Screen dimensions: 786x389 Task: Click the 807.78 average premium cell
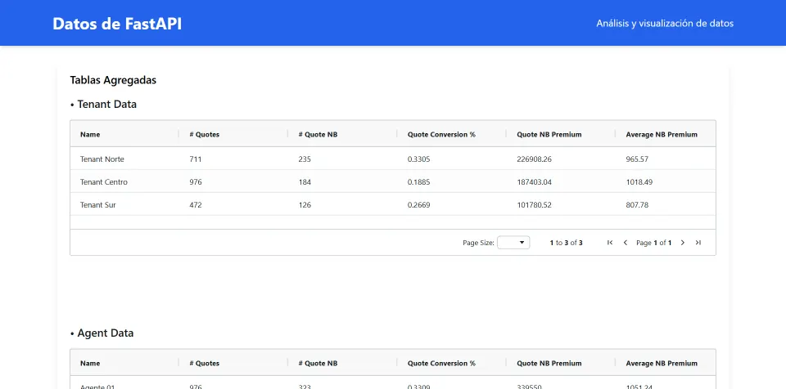click(x=637, y=205)
